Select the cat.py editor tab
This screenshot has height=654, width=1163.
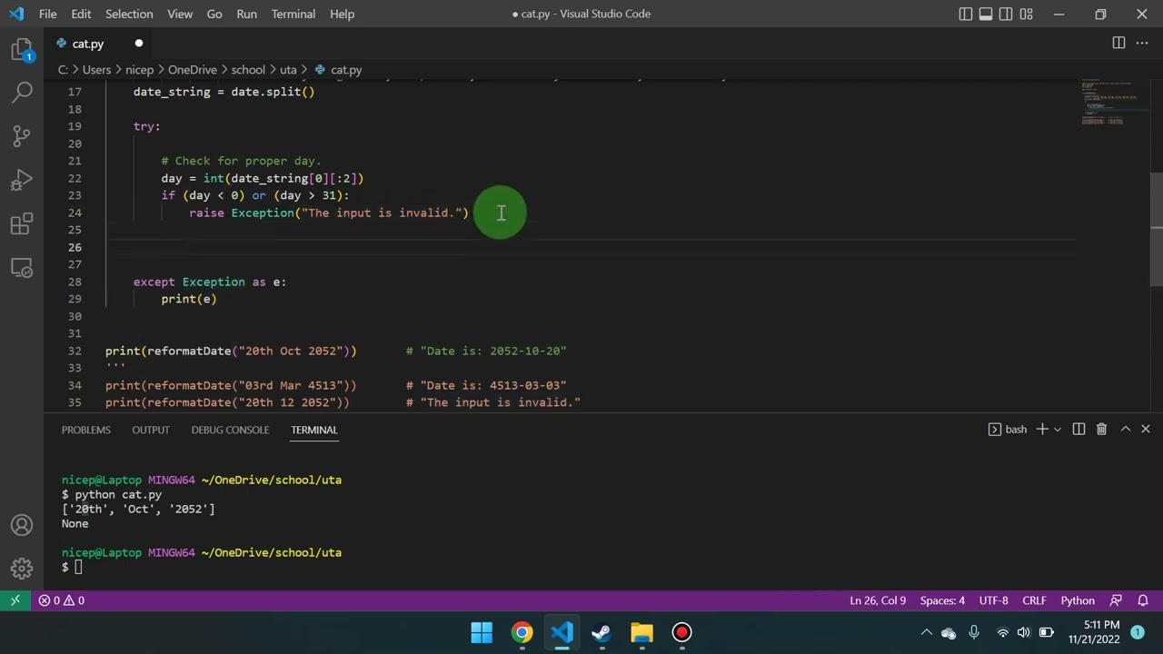(100, 44)
